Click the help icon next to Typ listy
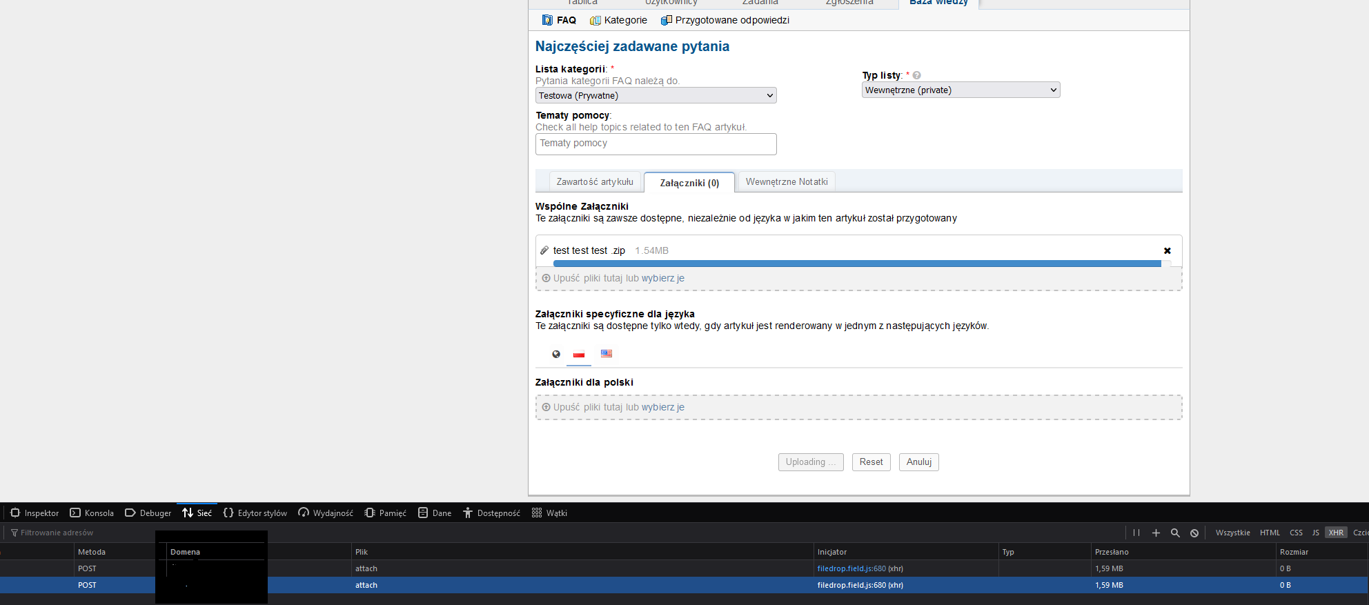The image size is (1369, 605). (916, 75)
